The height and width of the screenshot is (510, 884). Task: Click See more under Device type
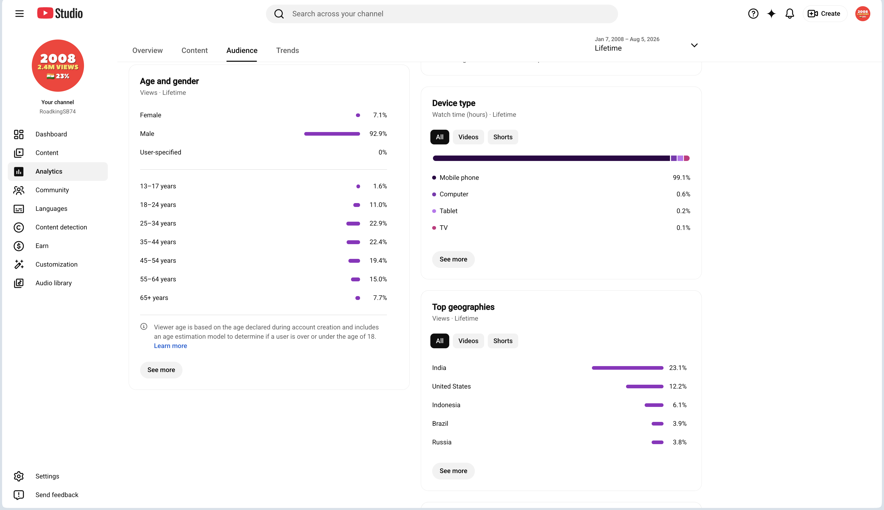pyautogui.click(x=453, y=259)
